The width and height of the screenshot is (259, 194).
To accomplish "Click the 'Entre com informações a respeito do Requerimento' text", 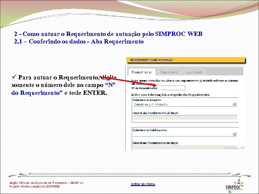I will pyautogui.click(x=170, y=95).
